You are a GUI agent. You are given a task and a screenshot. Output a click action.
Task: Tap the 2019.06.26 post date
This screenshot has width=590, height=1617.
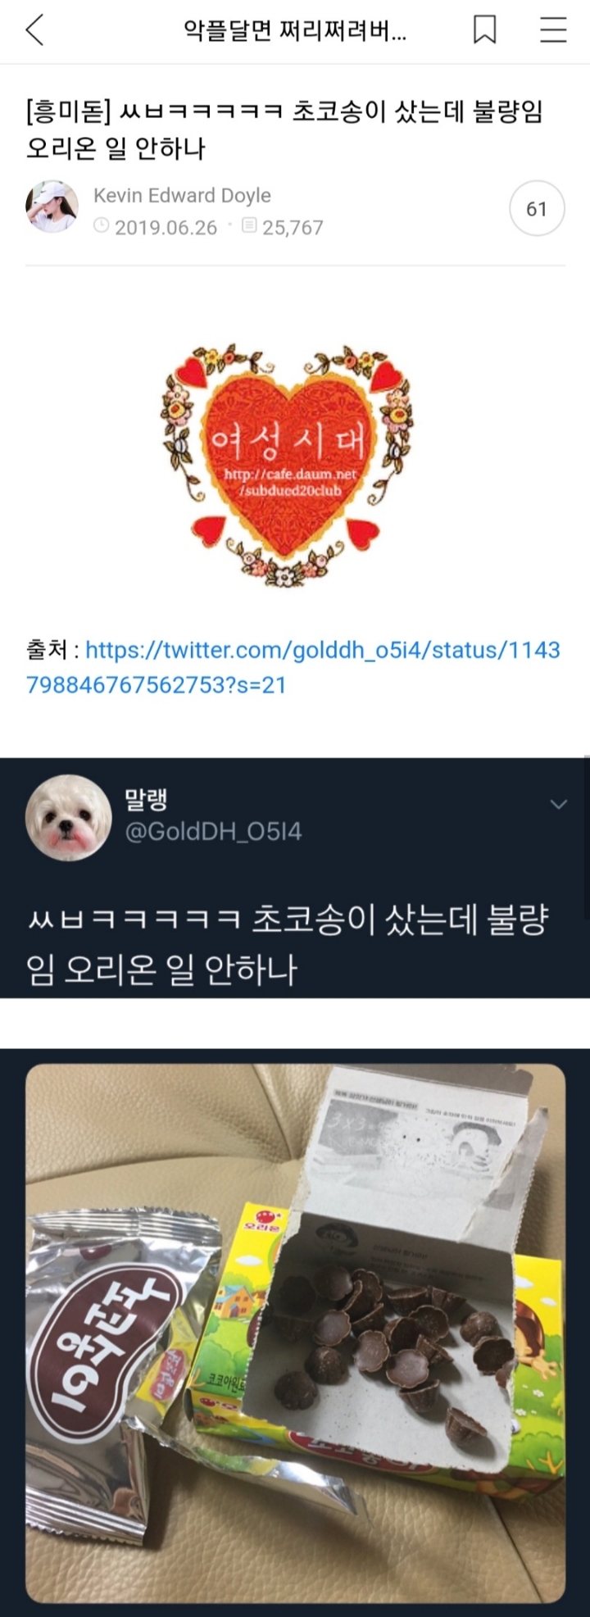[x=166, y=227]
